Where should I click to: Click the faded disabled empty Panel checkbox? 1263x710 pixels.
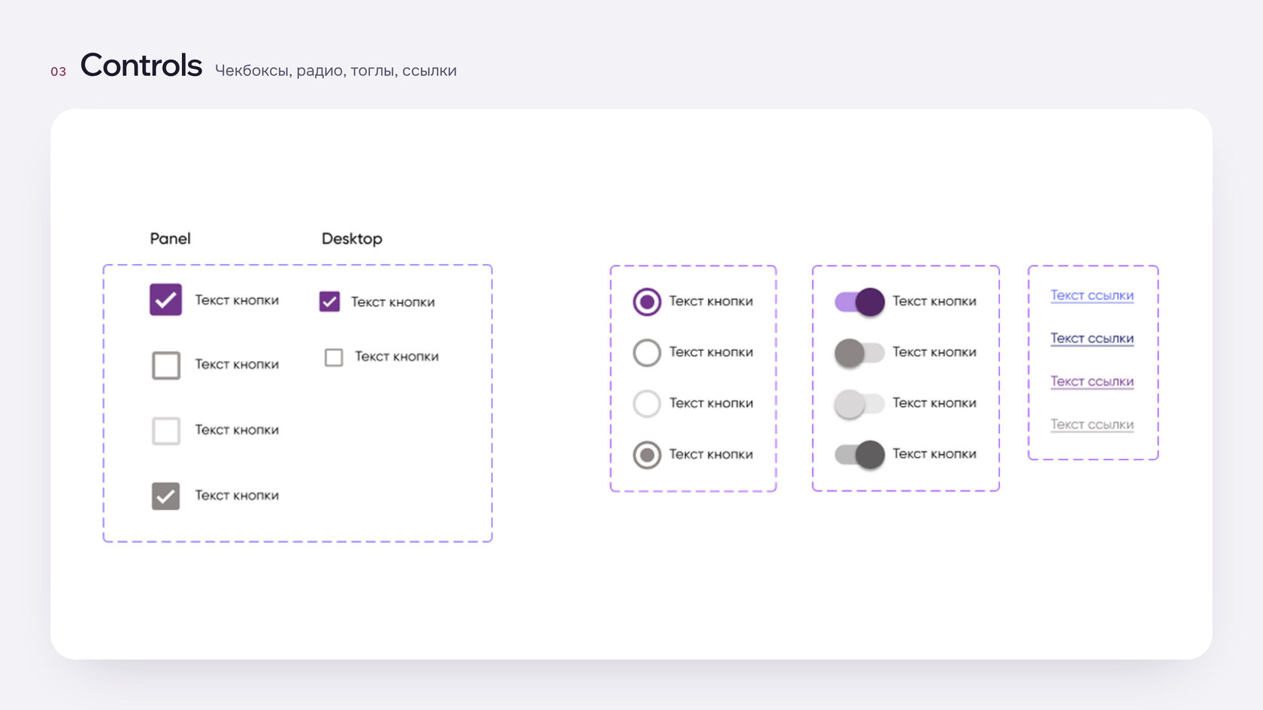pos(166,431)
